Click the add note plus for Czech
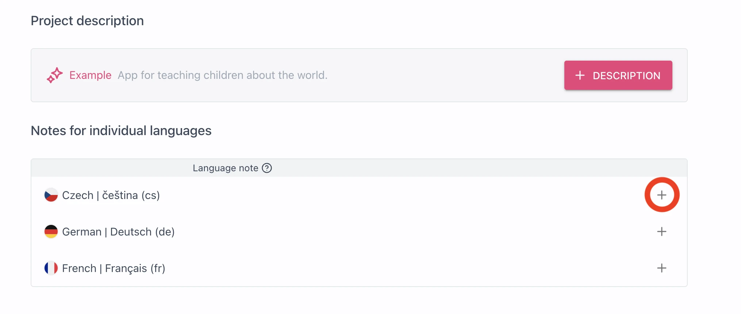 (661, 195)
